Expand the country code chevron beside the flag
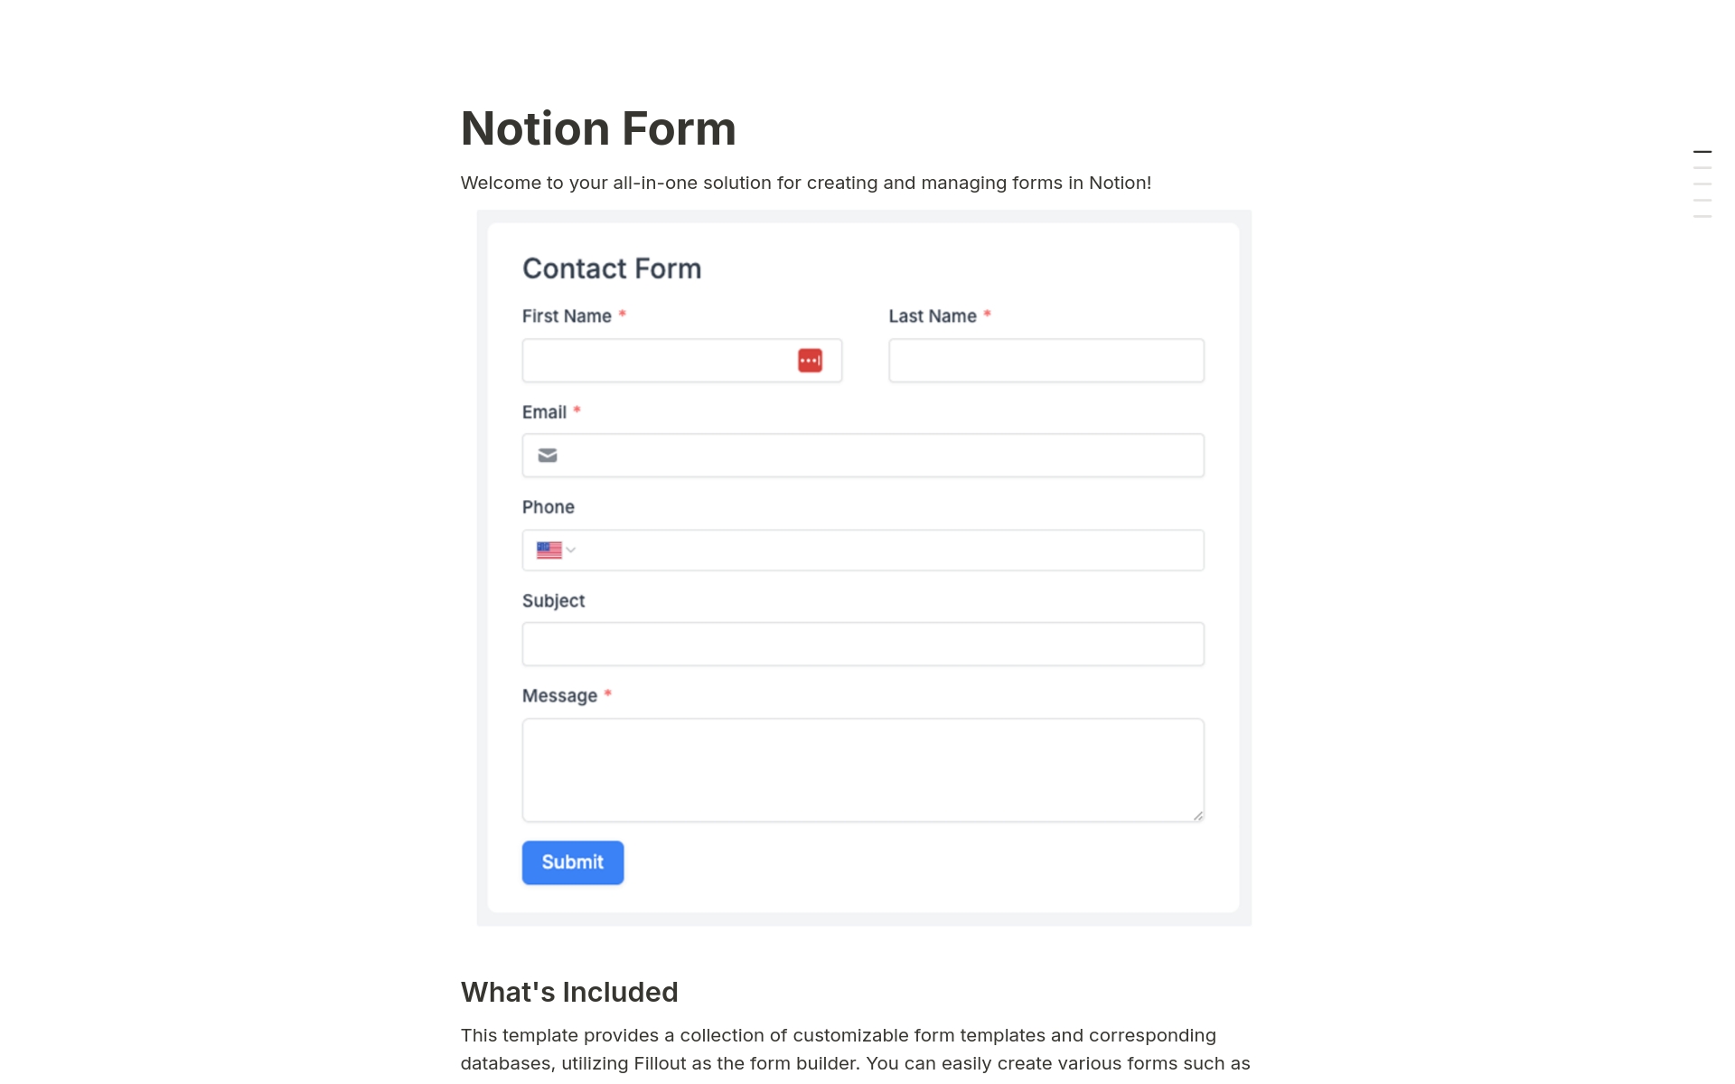 [571, 550]
